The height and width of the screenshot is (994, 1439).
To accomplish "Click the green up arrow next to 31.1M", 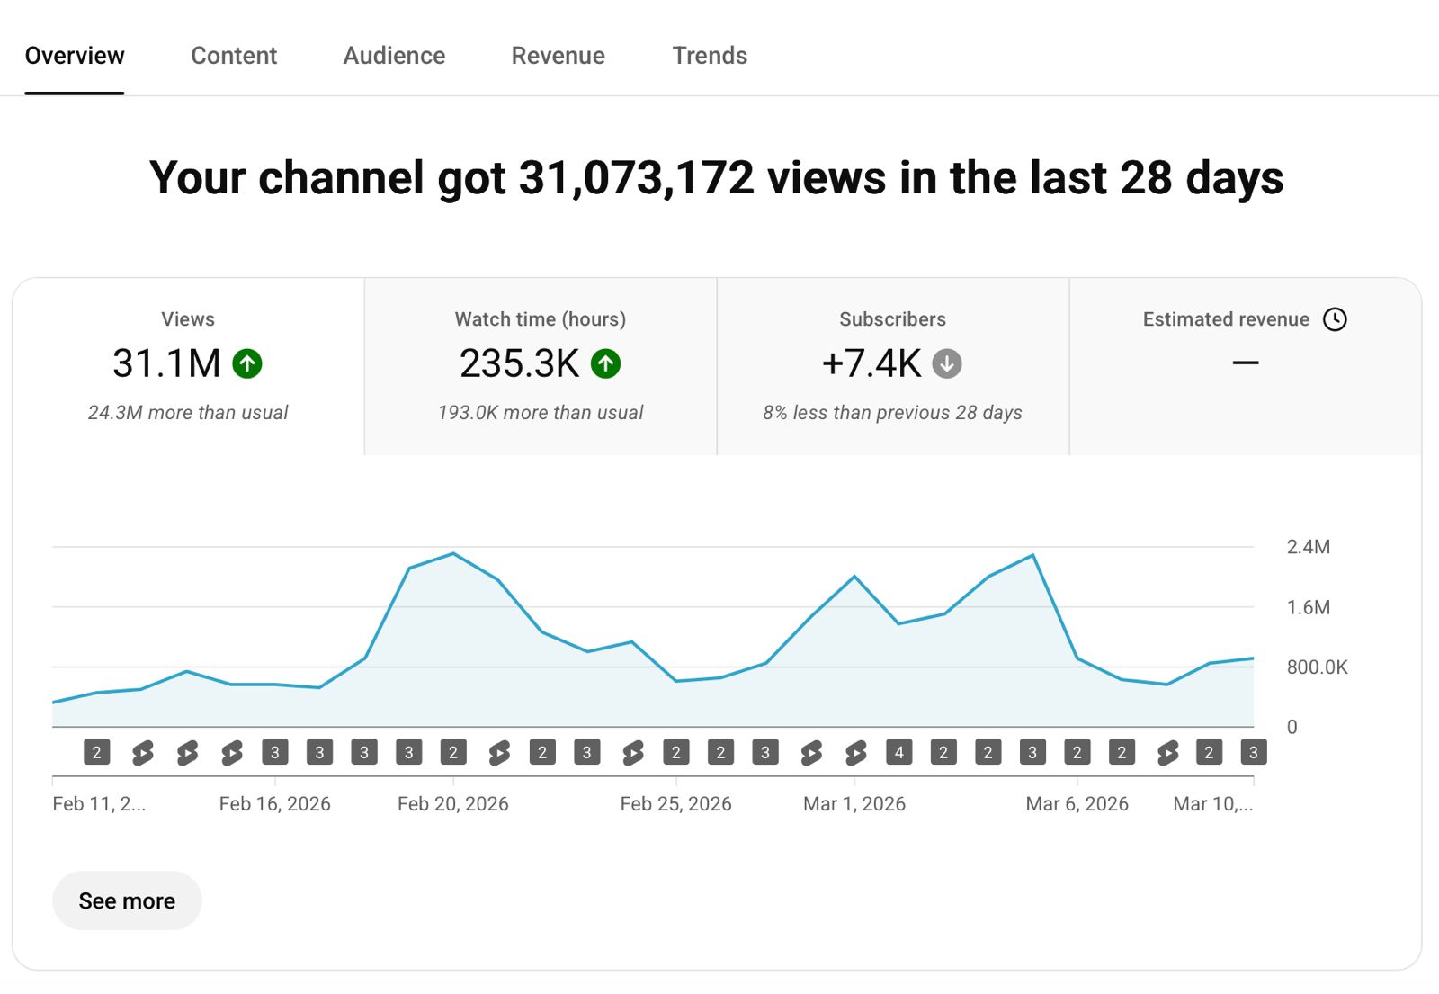I will point(247,363).
